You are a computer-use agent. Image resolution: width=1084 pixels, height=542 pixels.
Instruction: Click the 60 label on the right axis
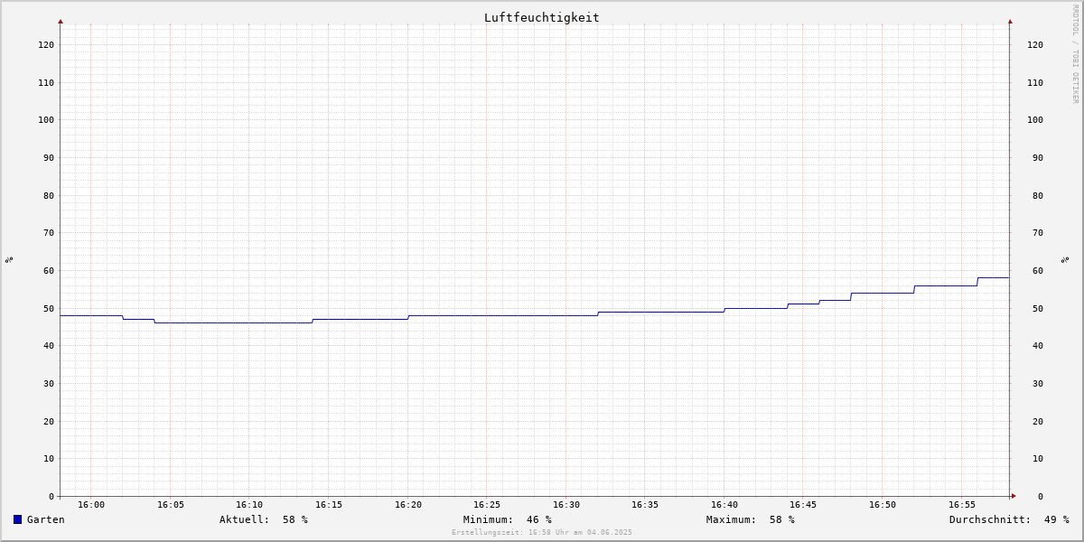pos(1038,270)
